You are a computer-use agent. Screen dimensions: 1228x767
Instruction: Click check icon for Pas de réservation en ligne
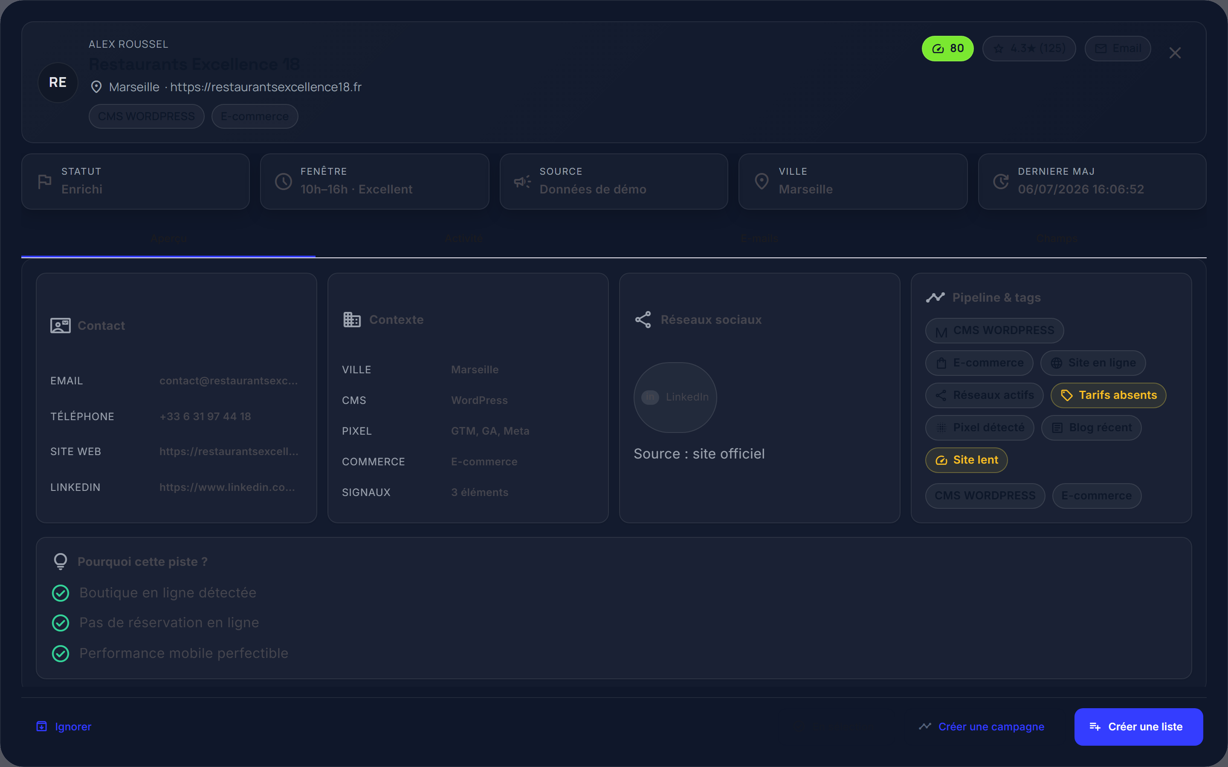pos(61,623)
